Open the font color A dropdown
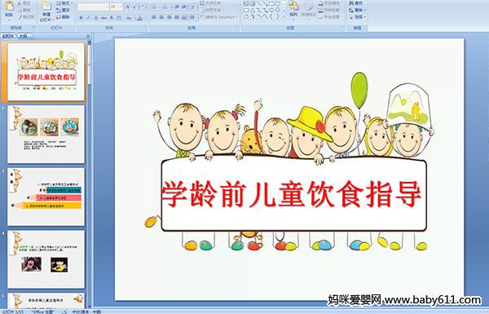489x314 pixels. [139, 18]
